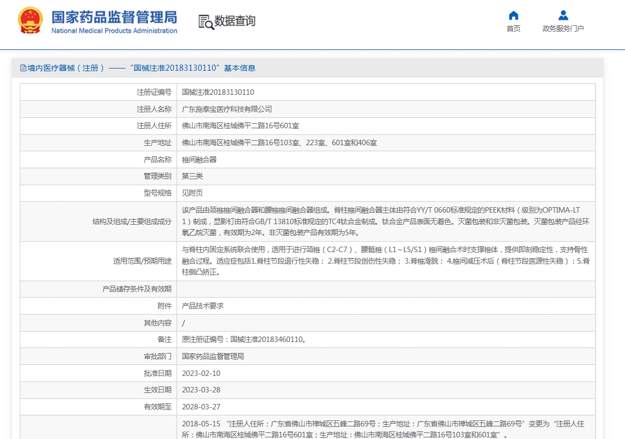Click the 有效期至 row label
This screenshot has width=625, height=439.
[157, 407]
